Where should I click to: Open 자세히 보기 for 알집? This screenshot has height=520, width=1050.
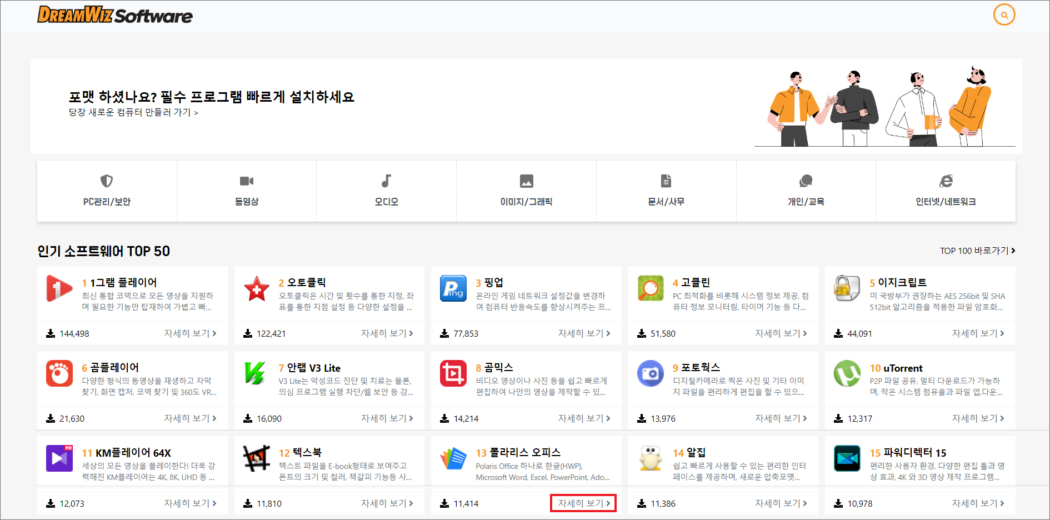(x=781, y=503)
